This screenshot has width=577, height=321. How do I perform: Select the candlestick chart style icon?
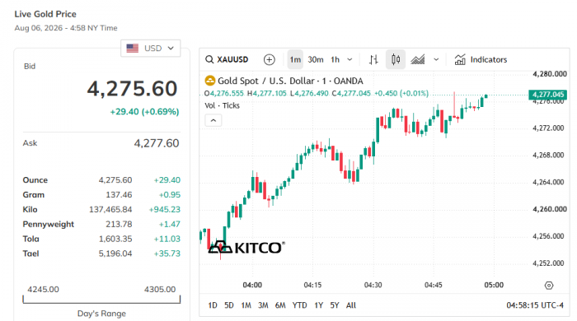pos(396,59)
